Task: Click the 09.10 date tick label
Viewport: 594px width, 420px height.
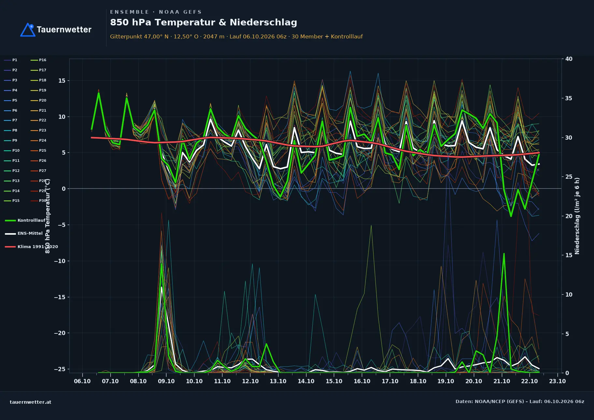Action: pos(166,381)
